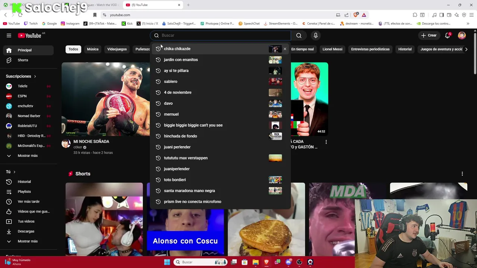This screenshot has height=268, width=477.
Task: Open options for the 44:52 video
Action: tap(326, 142)
